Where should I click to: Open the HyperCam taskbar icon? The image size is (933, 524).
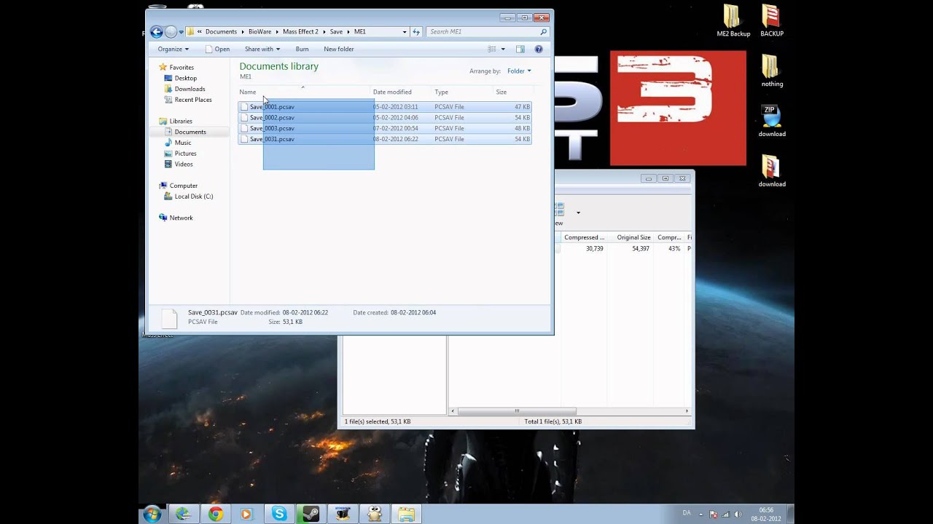click(343, 514)
